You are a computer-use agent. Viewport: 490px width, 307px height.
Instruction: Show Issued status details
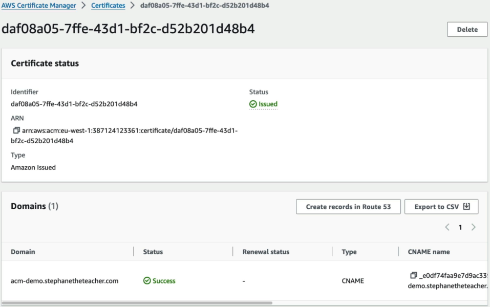(x=268, y=104)
